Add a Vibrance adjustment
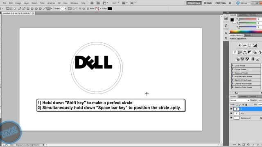The image size is (262, 147). click(235, 52)
